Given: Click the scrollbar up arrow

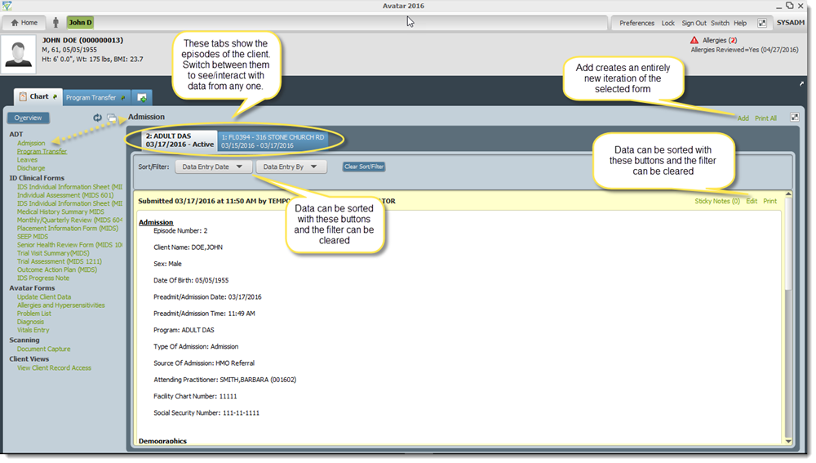Looking at the screenshot, I should point(788,194).
